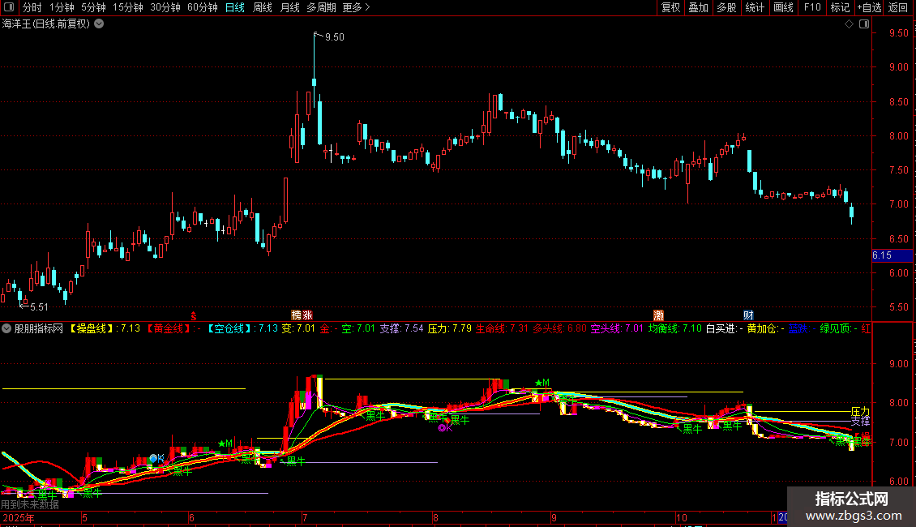Click the 涨 marker on the date axis
Image resolution: width=916 pixels, height=527 pixels.
(307, 315)
